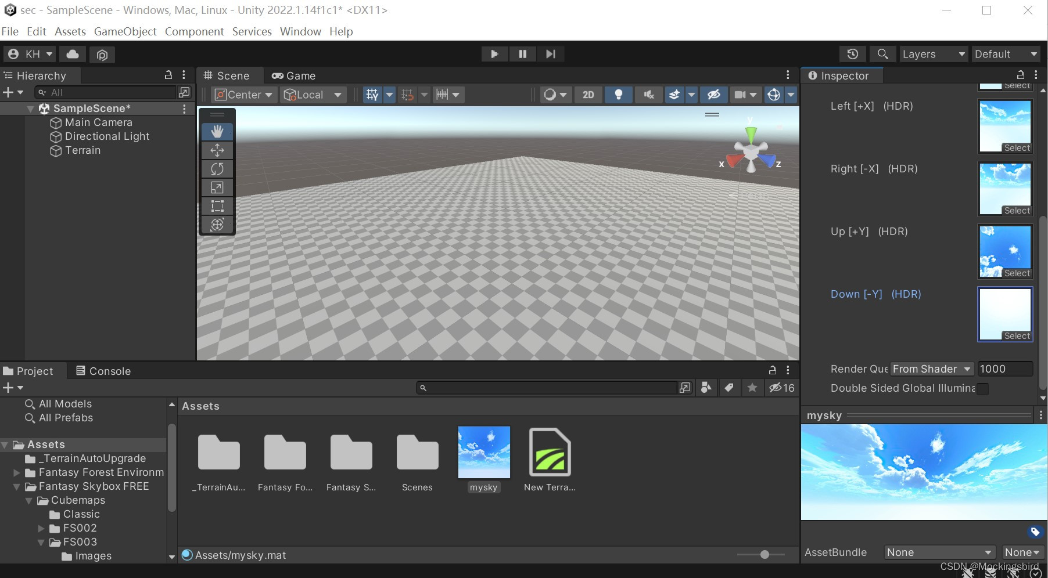The image size is (1048, 578).
Task: Select the Move tool
Action: tap(217, 150)
